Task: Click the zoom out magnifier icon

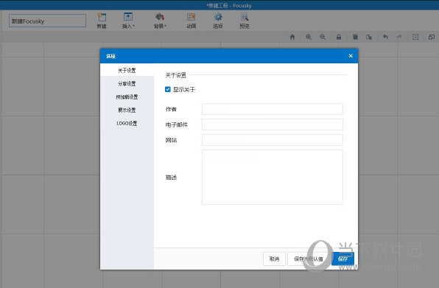Action: [x=323, y=37]
